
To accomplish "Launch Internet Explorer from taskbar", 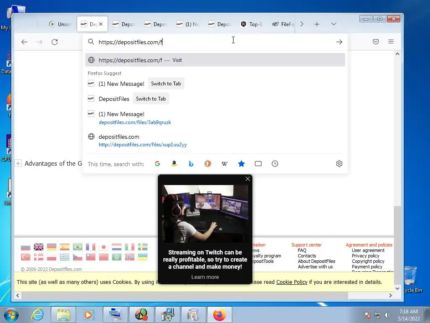I will click(x=37, y=315).
